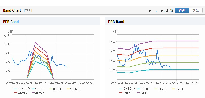Click the PER Band heading
This screenshot has width=205, height=98.
[11, 22]
